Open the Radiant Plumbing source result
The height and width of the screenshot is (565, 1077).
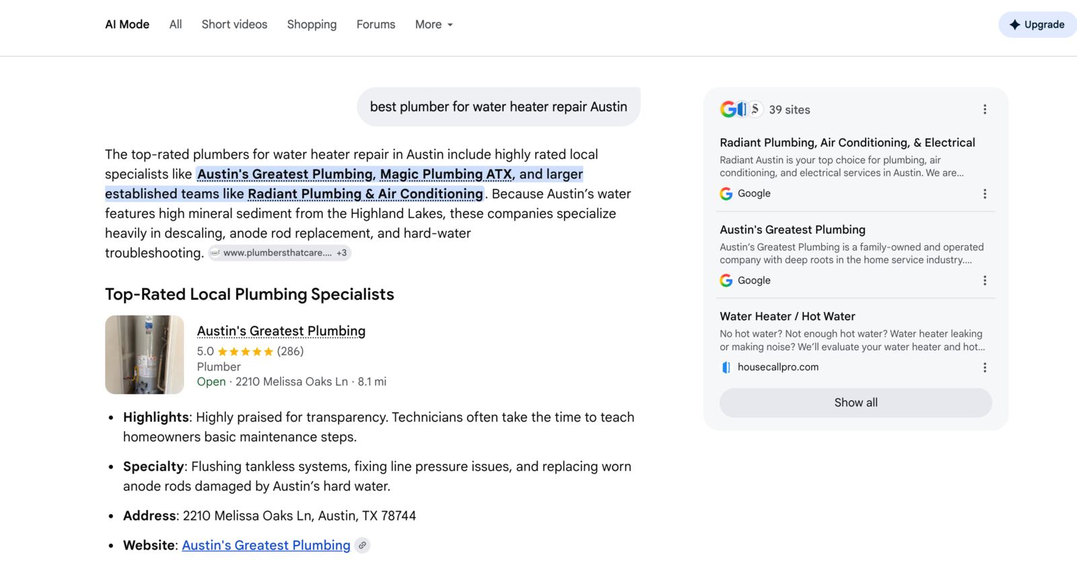(847, 143)
